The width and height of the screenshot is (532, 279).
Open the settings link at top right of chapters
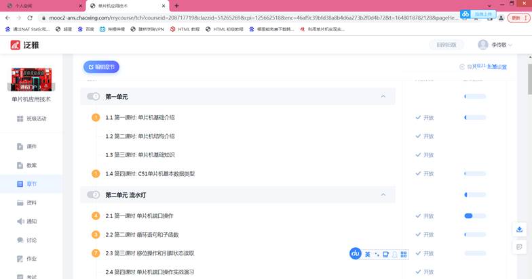click(497, 66)
